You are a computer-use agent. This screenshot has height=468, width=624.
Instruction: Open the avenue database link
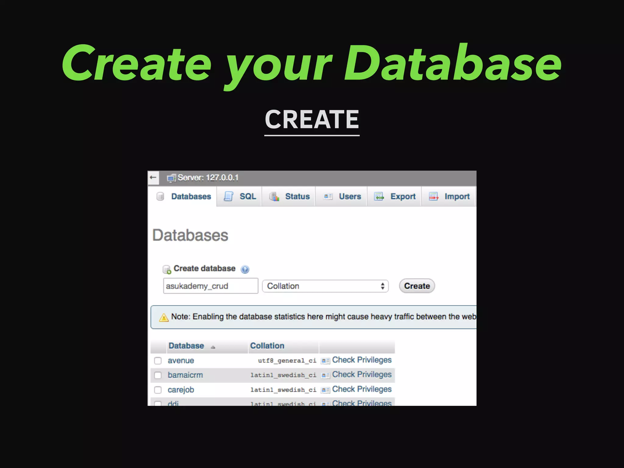[x=181, y=361]
